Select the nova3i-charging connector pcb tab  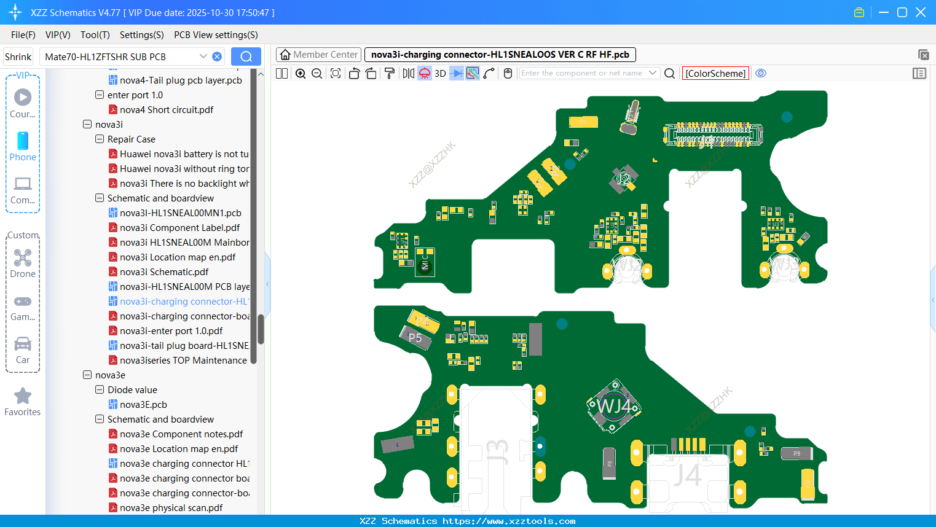(500, 55)
